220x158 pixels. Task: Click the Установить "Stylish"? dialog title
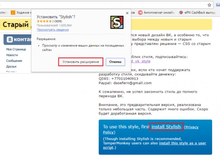[x=56, y=17]
